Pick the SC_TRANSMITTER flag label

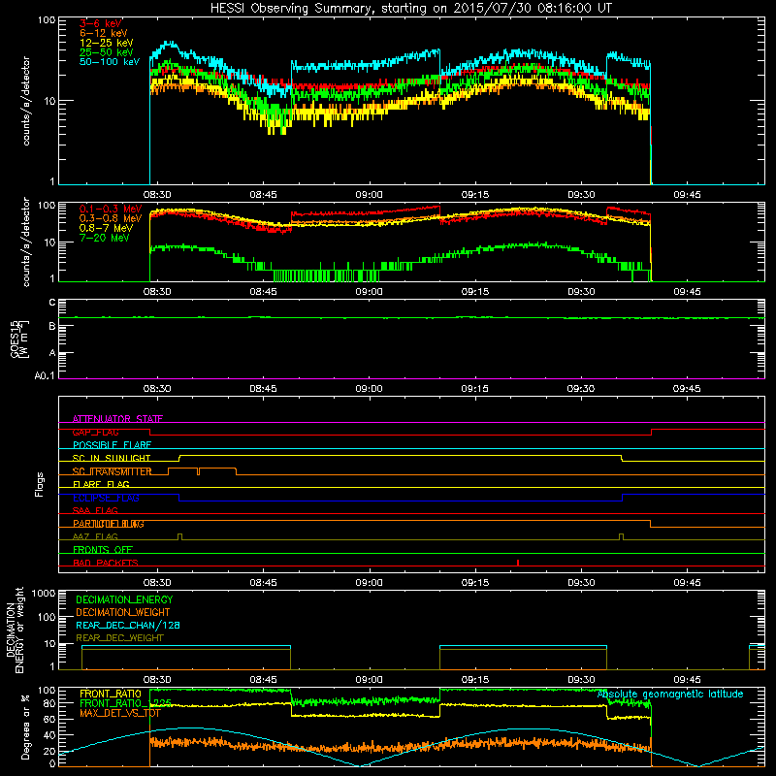point(112,471)
